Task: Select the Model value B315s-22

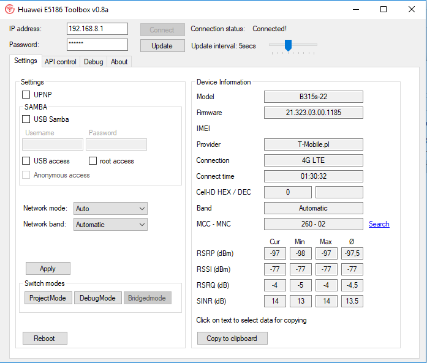Action: 314,97
